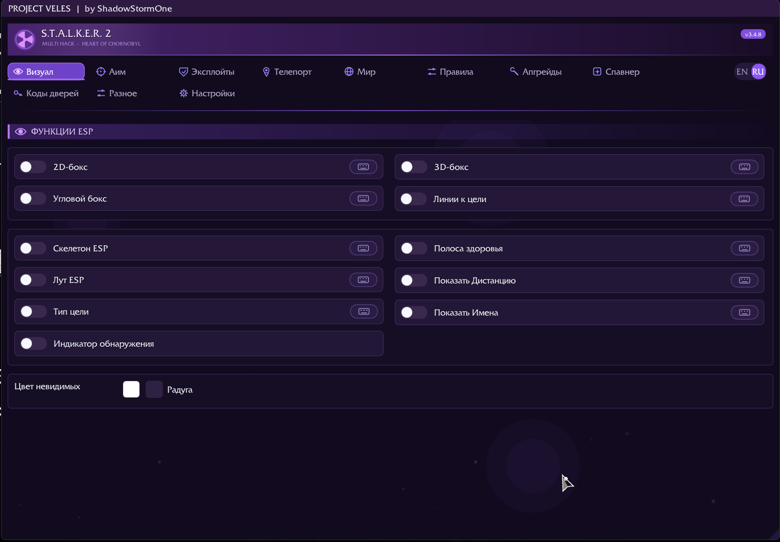Click the Цвет невидимых label
The image size is (780, 542).
tap(47, 386)
